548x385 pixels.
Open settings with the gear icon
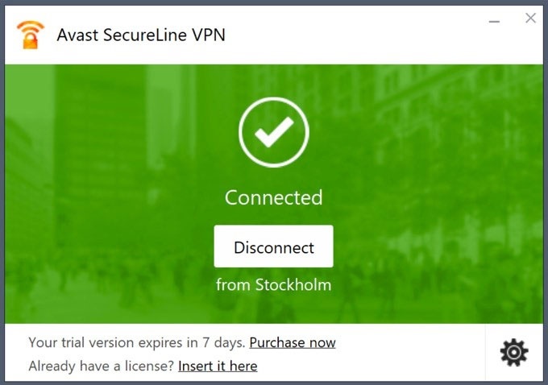[514, 352]
